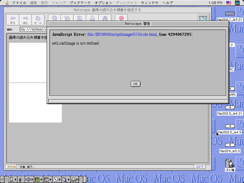Open the keyboard layout flag menu

tap(229, 3)
